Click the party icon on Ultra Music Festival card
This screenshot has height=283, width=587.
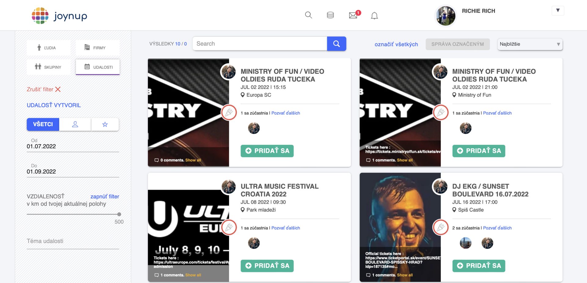coord(229,227)
